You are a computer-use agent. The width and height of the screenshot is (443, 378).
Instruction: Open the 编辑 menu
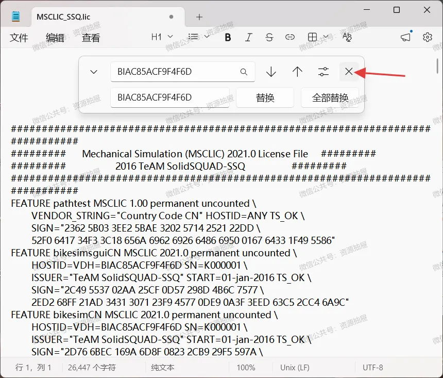[55, 37]
